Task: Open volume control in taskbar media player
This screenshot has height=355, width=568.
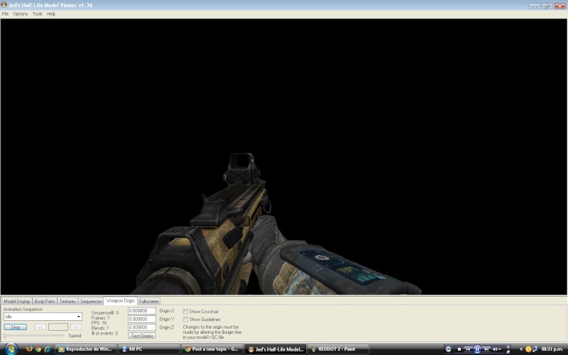Action: click(496, 349)
